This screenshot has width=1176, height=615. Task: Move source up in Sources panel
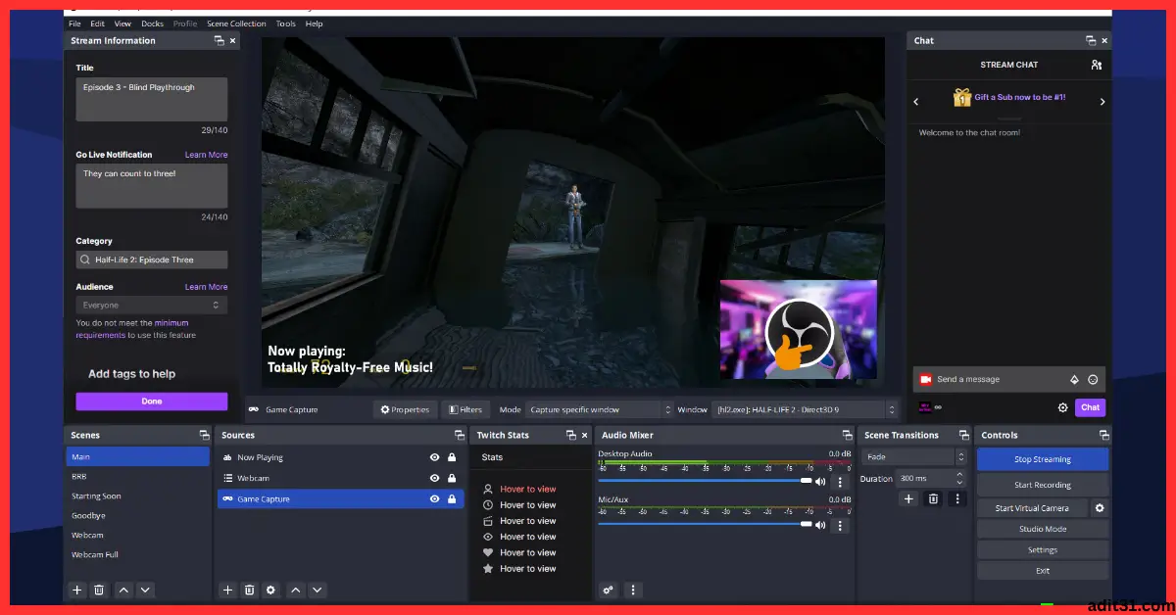(295, 590)
